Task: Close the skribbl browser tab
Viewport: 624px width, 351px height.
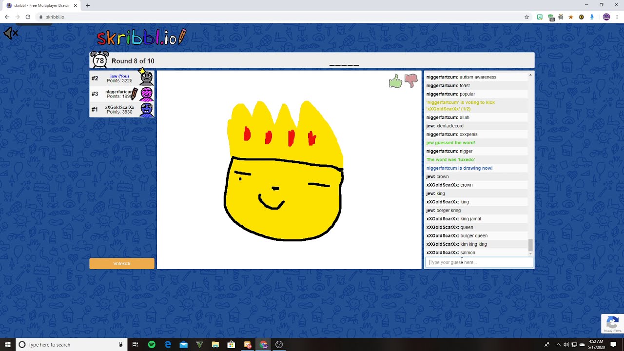Action: tap(76, 5)
